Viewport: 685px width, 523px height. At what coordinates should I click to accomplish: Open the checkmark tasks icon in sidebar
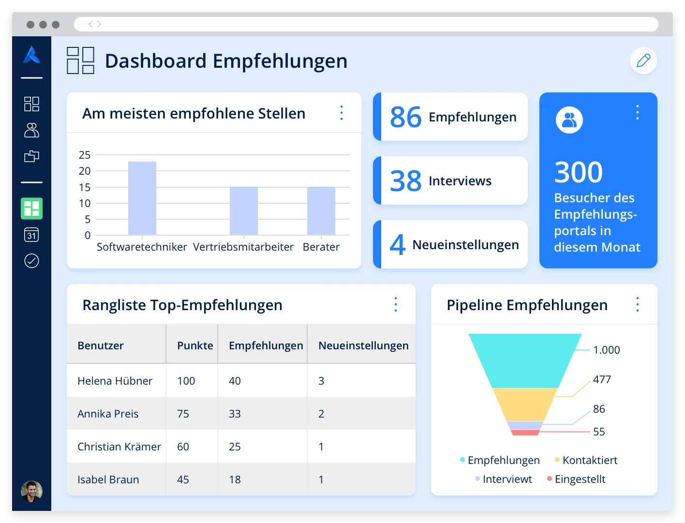coord(31,261)
